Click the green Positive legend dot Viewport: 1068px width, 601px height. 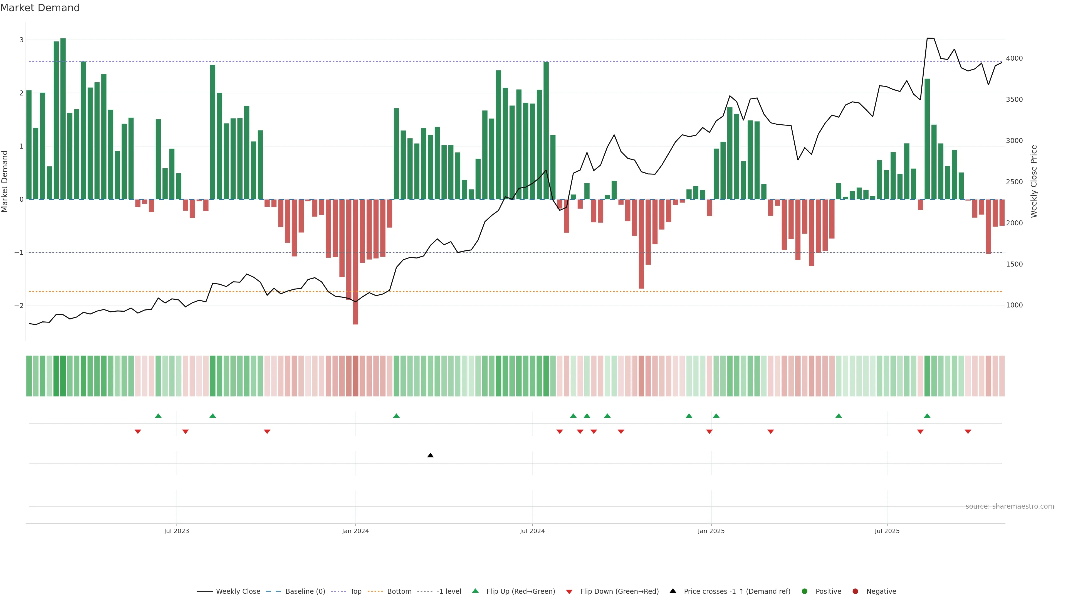click(805, 592)
